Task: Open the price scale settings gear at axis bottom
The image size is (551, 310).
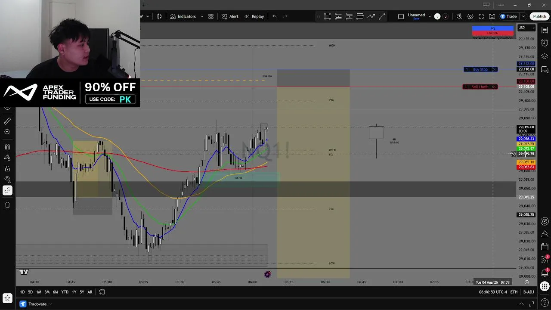Action: pos(526,282)
